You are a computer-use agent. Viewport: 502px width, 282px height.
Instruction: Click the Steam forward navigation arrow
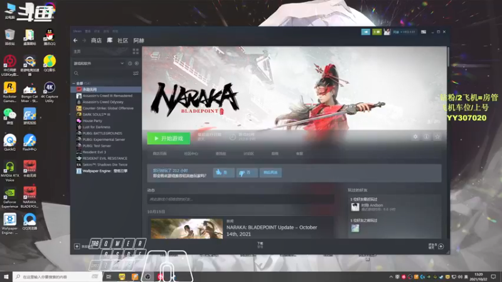84,41
